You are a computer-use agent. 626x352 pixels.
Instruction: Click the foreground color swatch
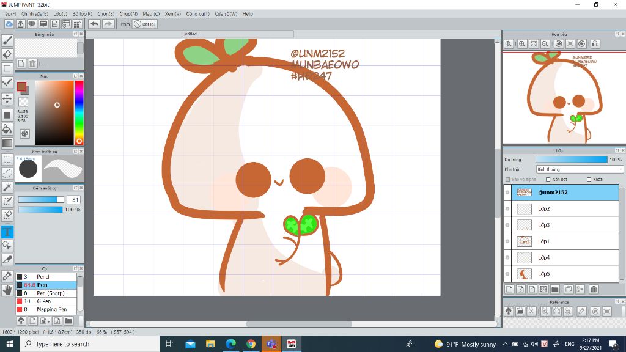tap(21, 87)
